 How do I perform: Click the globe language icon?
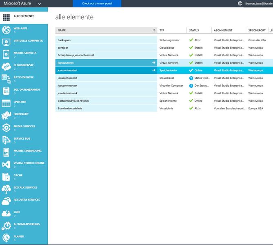pos(240,3)
